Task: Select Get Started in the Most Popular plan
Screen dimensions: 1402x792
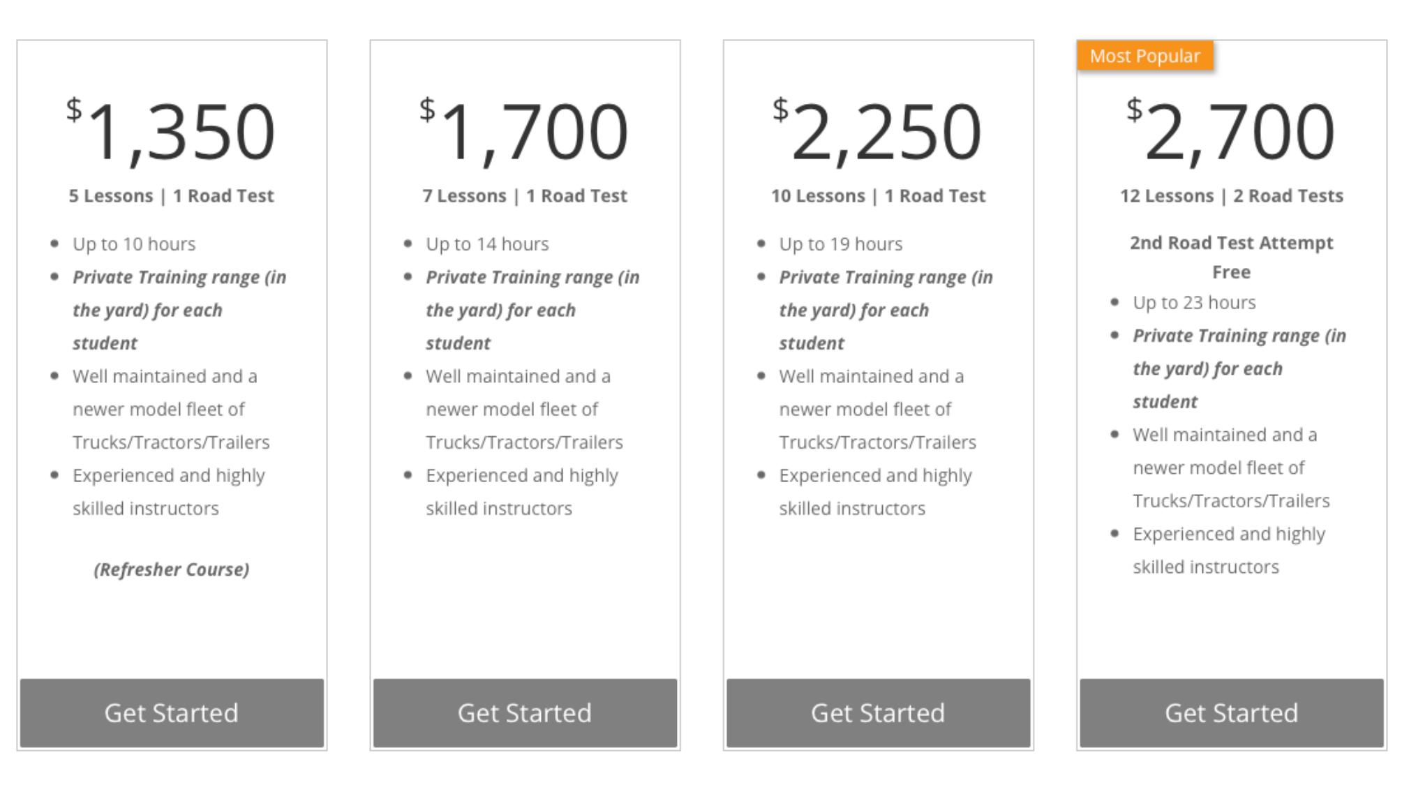Action: click(1231, 712)
